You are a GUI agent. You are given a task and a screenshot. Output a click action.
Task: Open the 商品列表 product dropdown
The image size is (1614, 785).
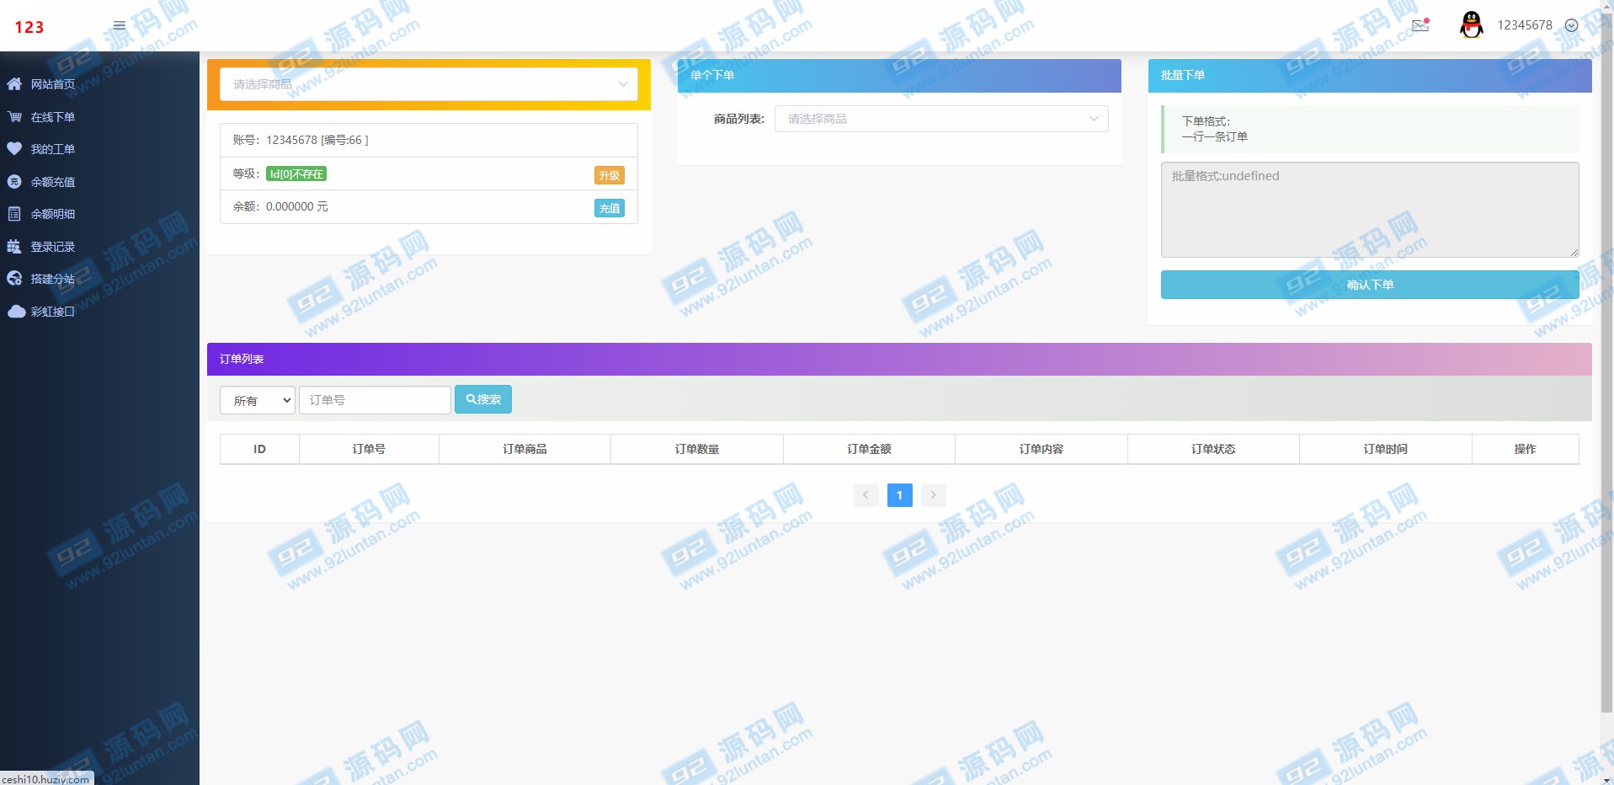coord(941,119)
